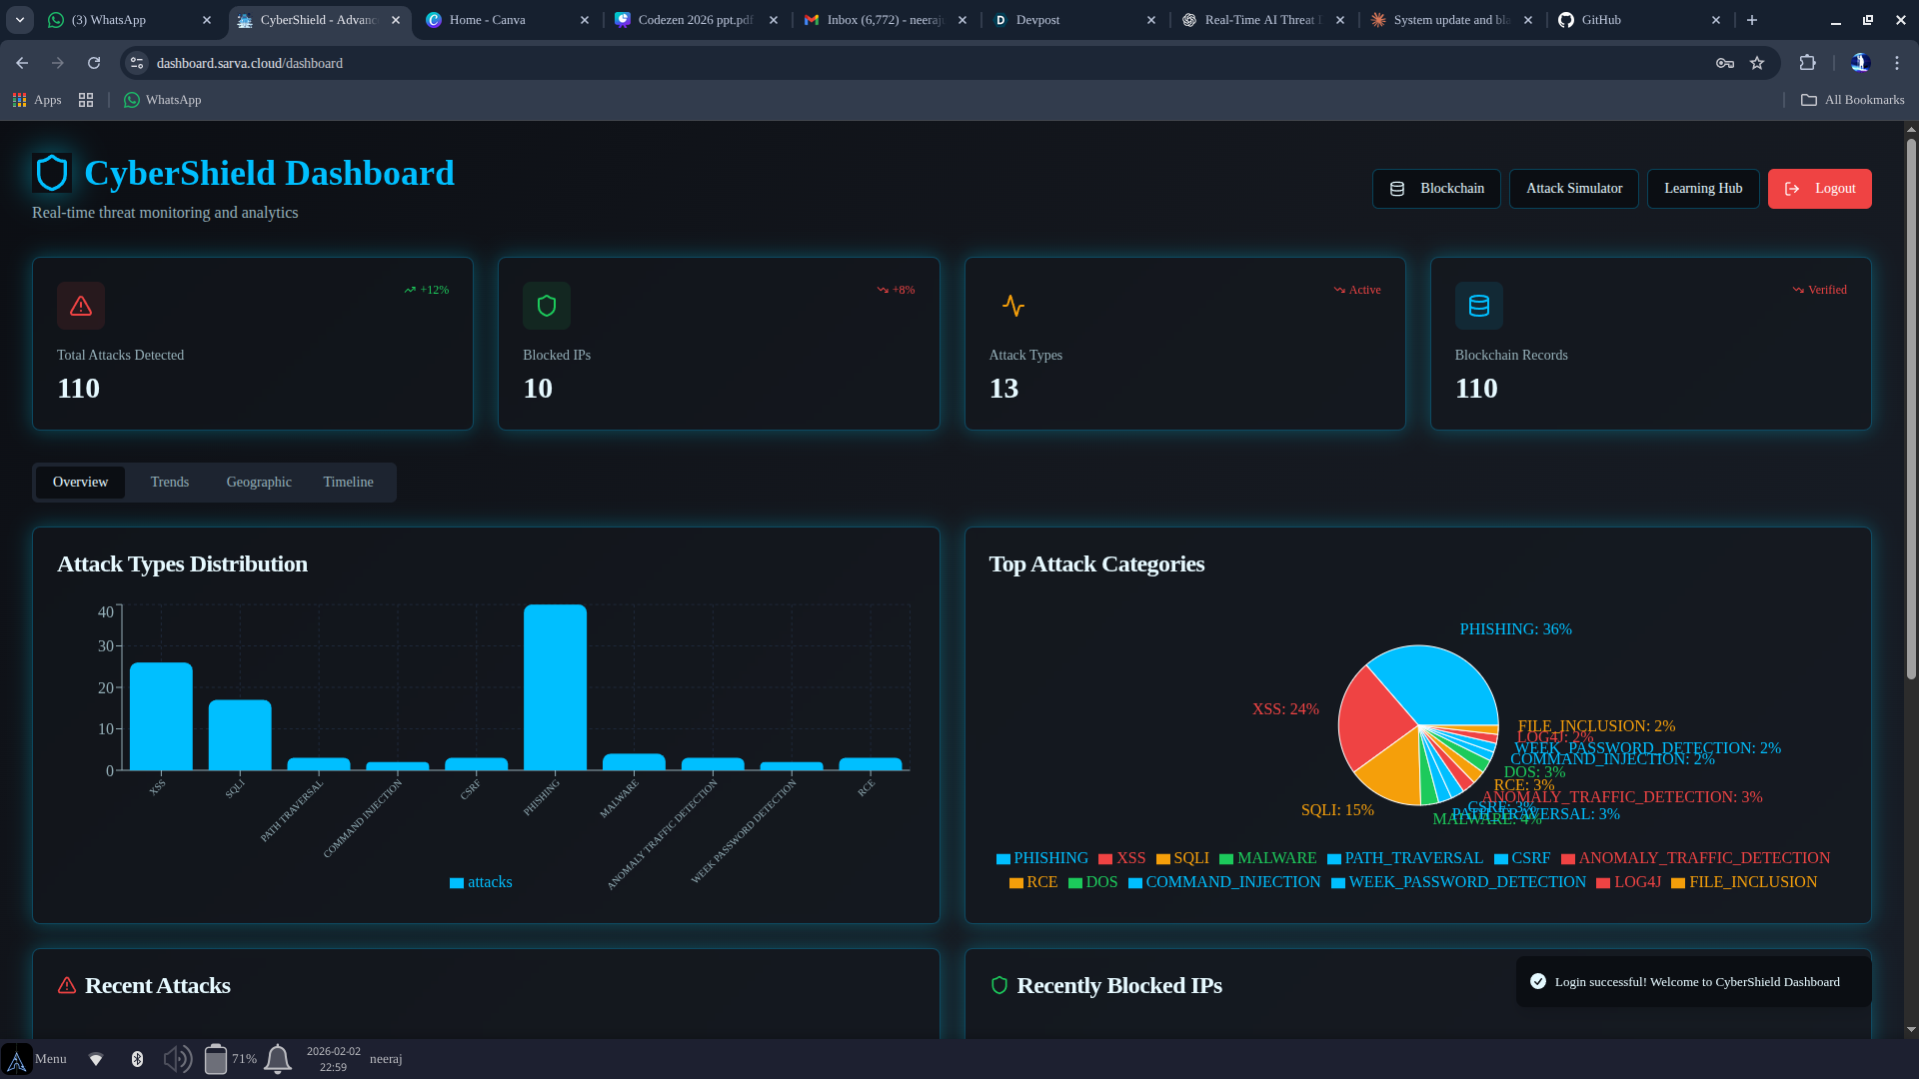Viewport: 1919px width, 1079px height.
Task: Reload the dashboard page
Action: click(94, 63)
